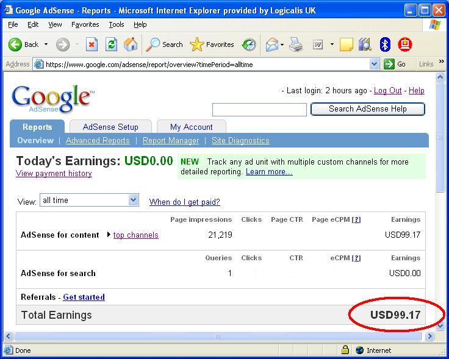This screenshot has width=449, height=359.
Task: Open the Help menu
Action: point(140,24)
